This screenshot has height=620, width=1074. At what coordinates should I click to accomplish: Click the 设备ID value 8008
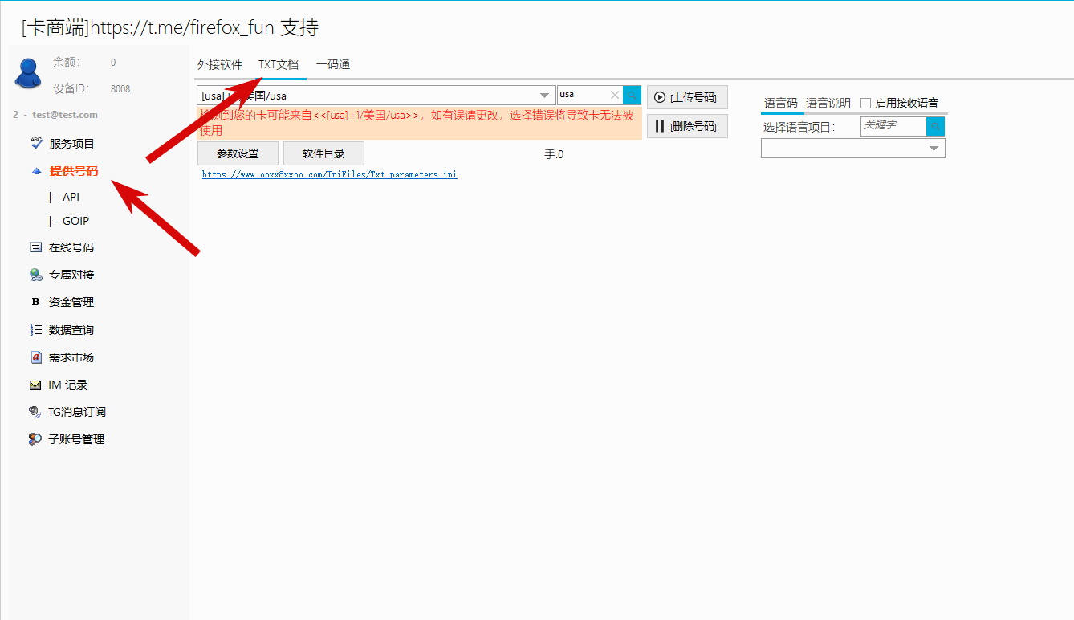tap(120, 89)
